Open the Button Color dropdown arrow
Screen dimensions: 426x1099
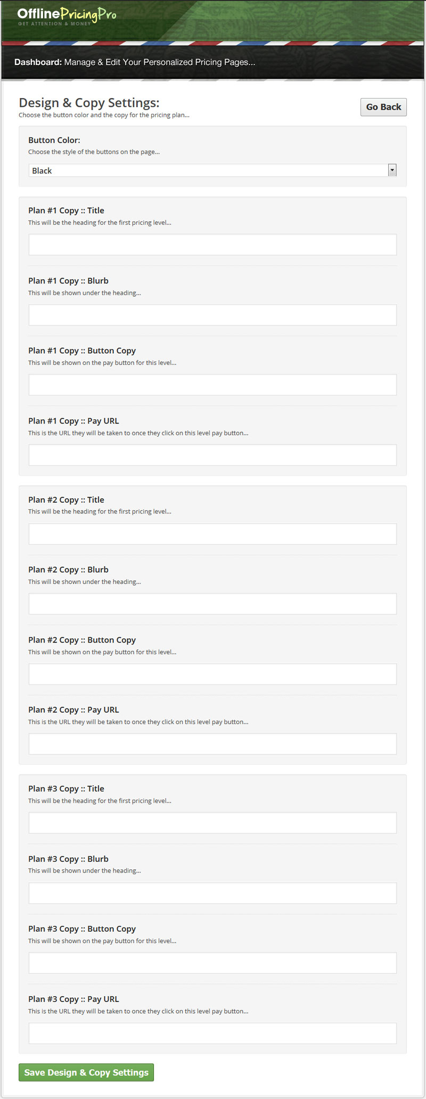(x=392, y=170)
